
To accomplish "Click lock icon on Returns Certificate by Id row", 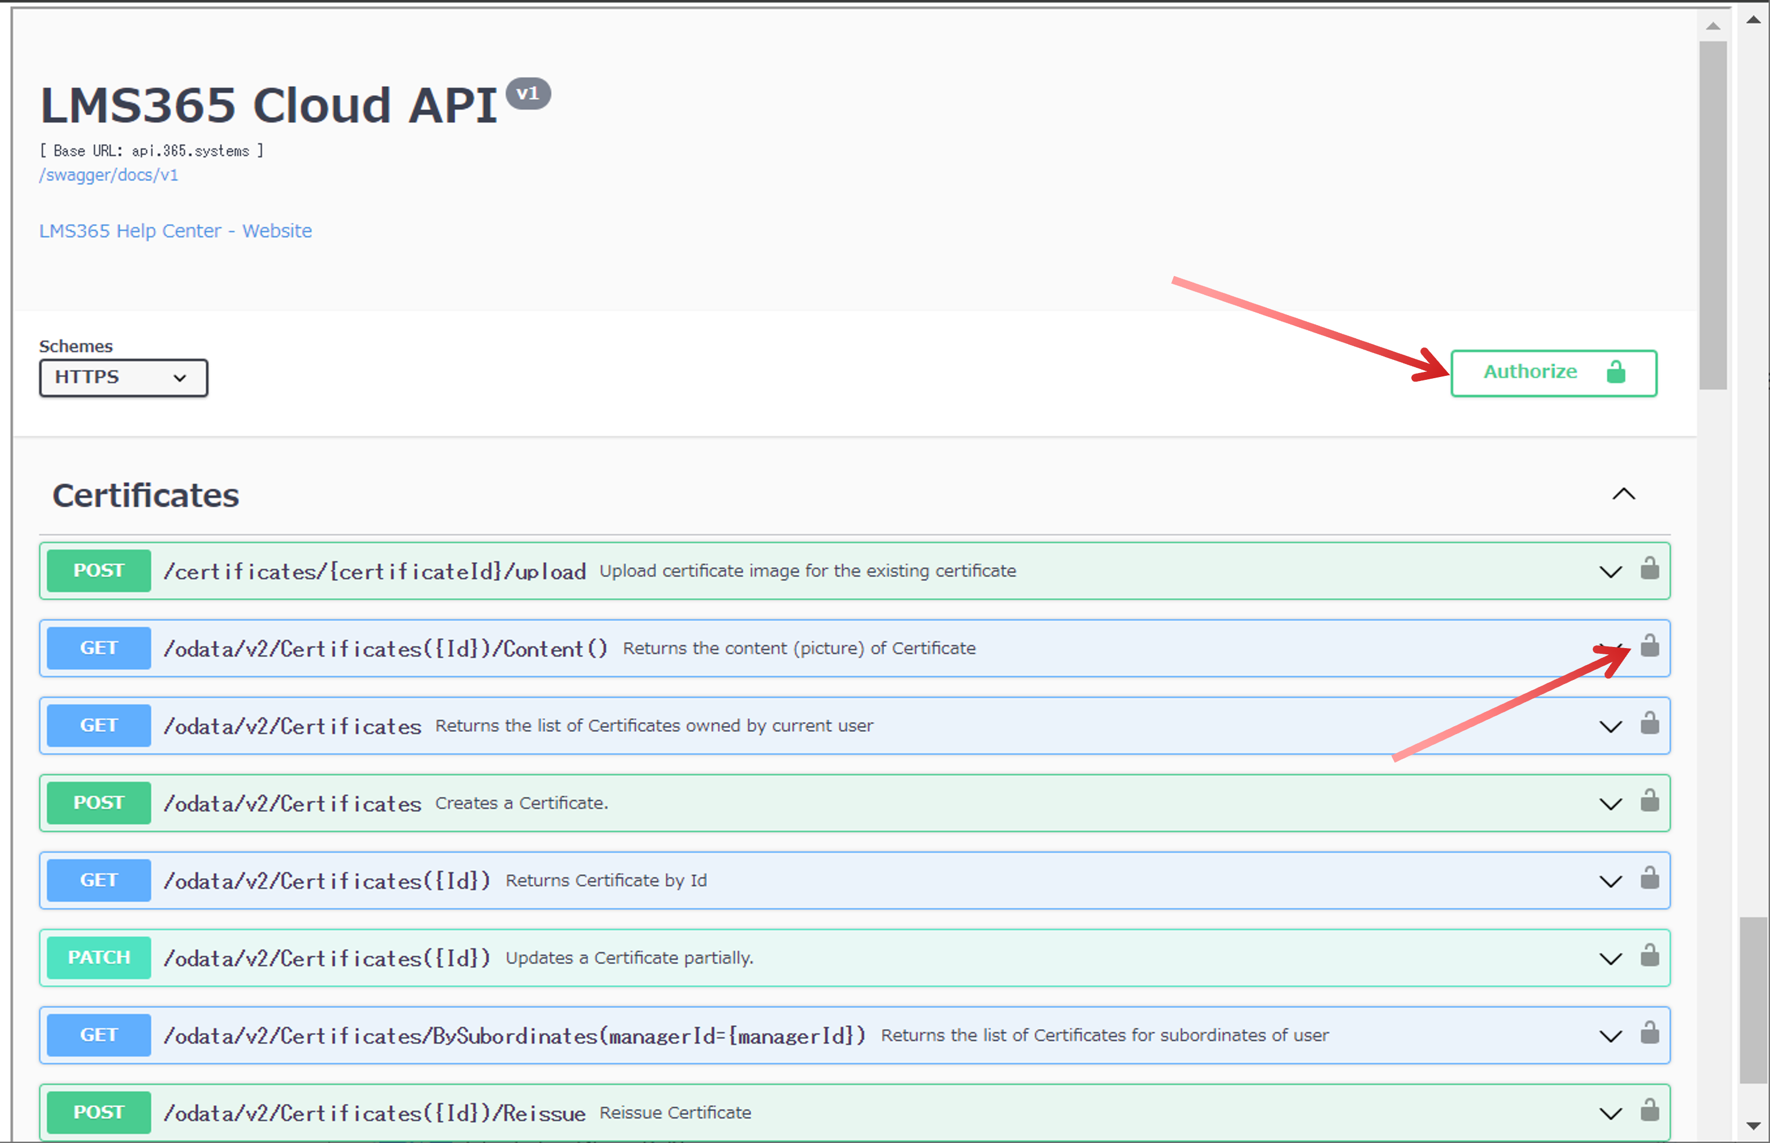I will (1649, 878).
